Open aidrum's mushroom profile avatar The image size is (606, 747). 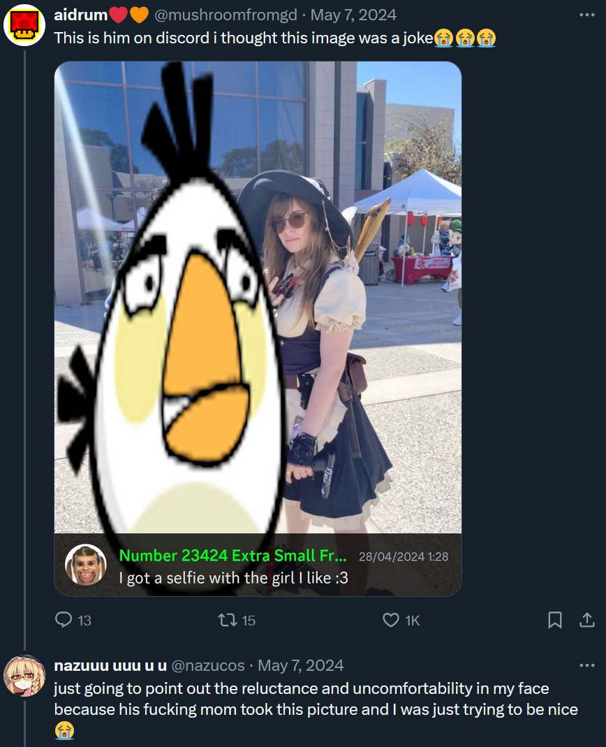24,25
